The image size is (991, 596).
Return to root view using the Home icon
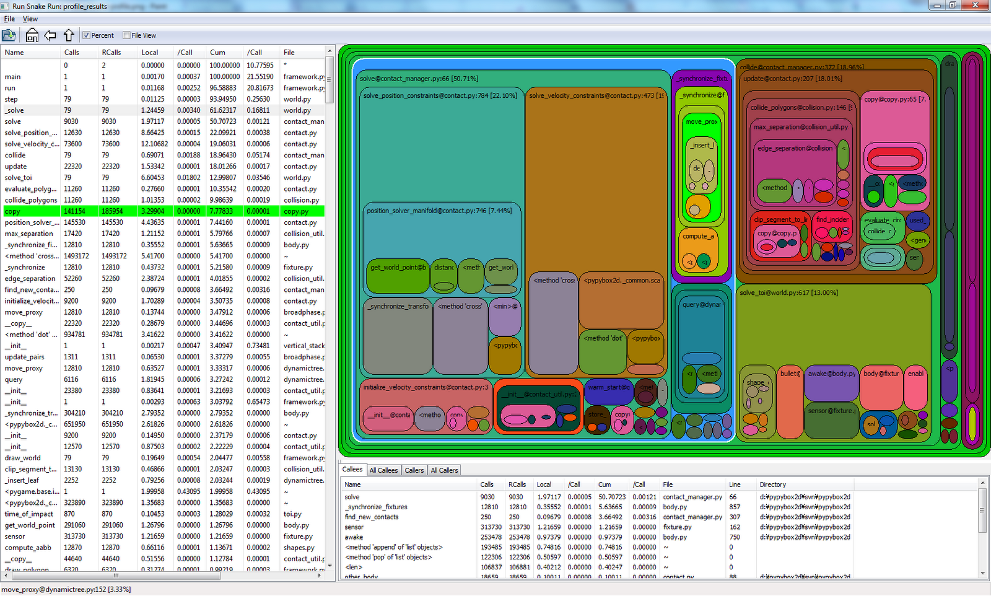click(30, 35)
